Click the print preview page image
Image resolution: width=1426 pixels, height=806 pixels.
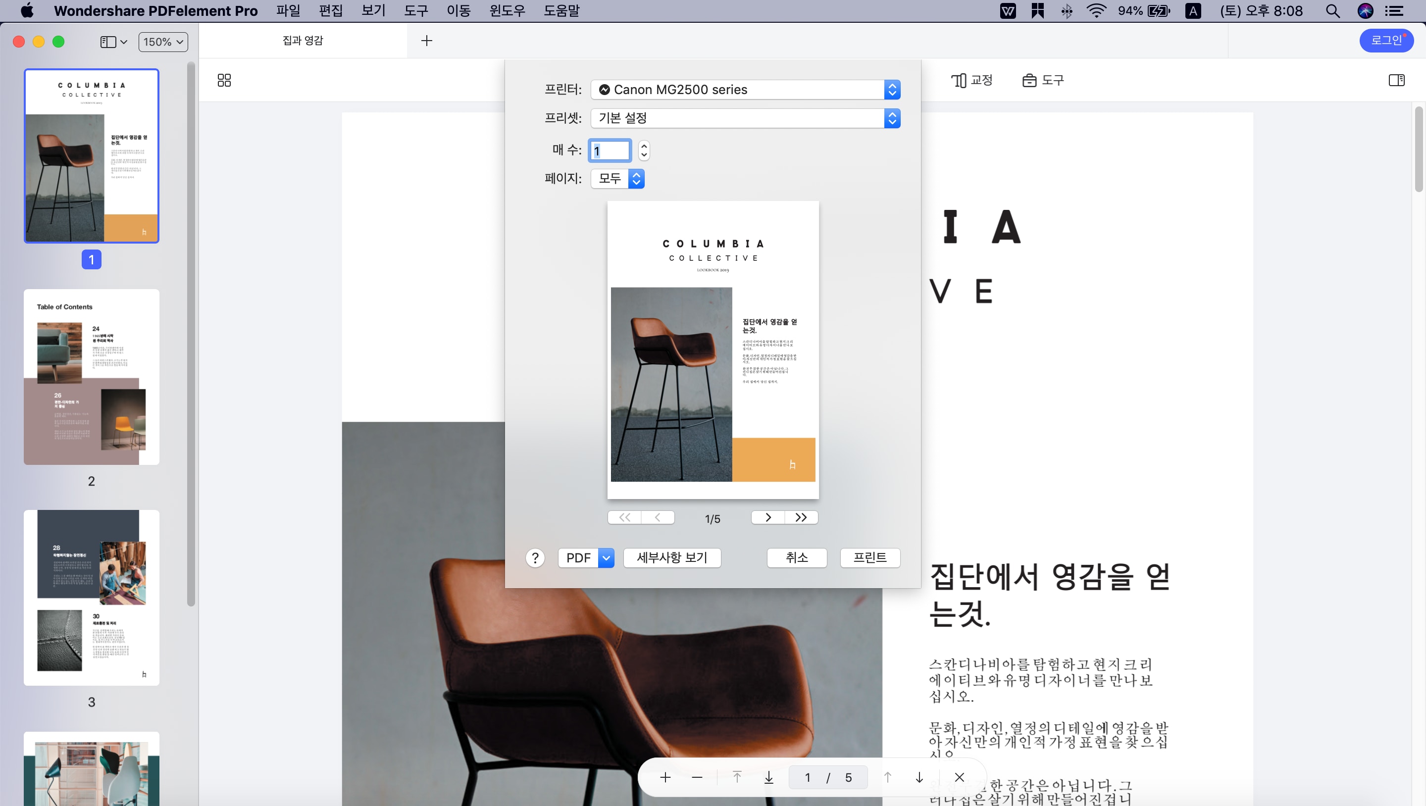click(x=713, y=350)
